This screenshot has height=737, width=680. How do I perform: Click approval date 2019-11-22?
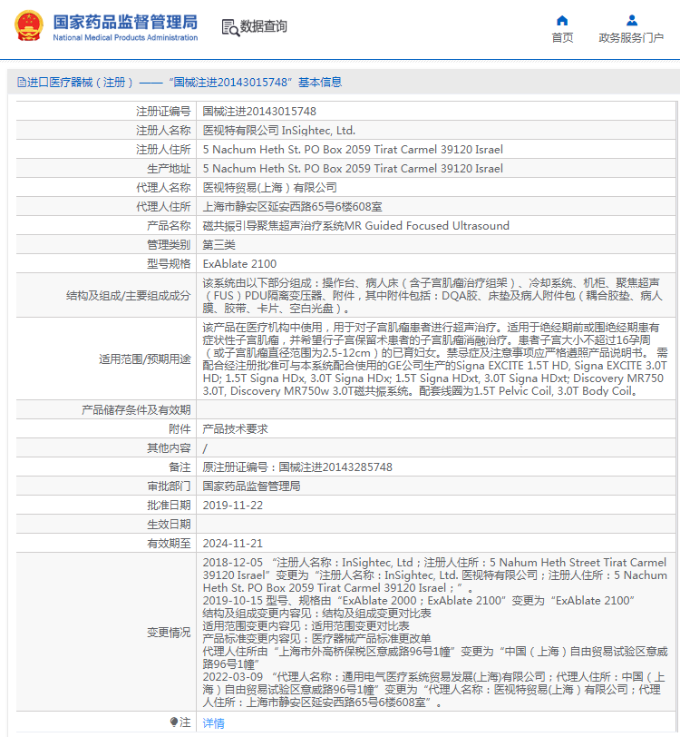coord(232,506)
